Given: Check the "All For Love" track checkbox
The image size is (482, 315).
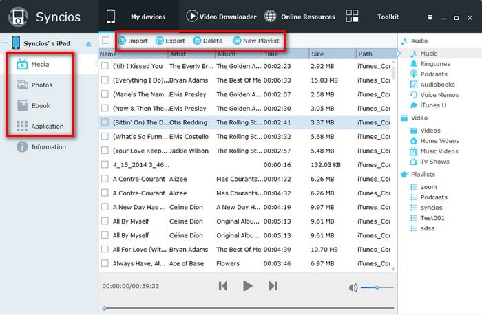Looking at the screenshot, I should coord(105,249).
